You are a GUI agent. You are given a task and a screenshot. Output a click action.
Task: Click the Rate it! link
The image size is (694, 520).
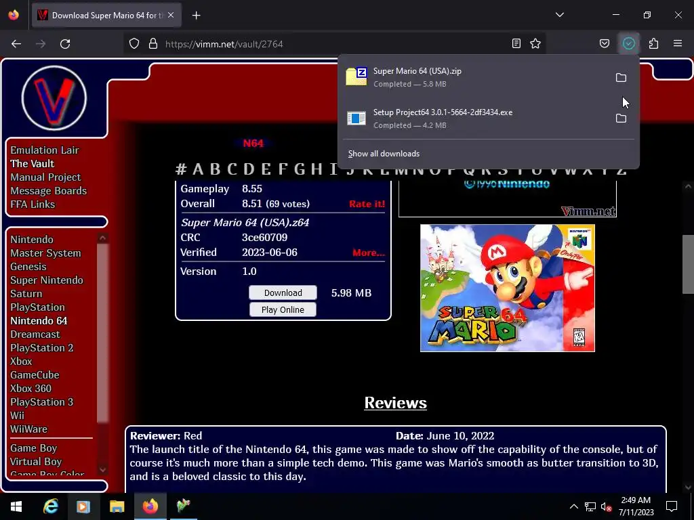[x=367, y=204]
